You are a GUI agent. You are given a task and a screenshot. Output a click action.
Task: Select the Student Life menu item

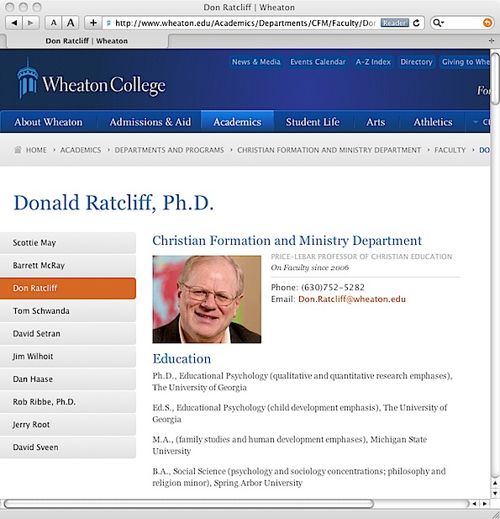313,122
